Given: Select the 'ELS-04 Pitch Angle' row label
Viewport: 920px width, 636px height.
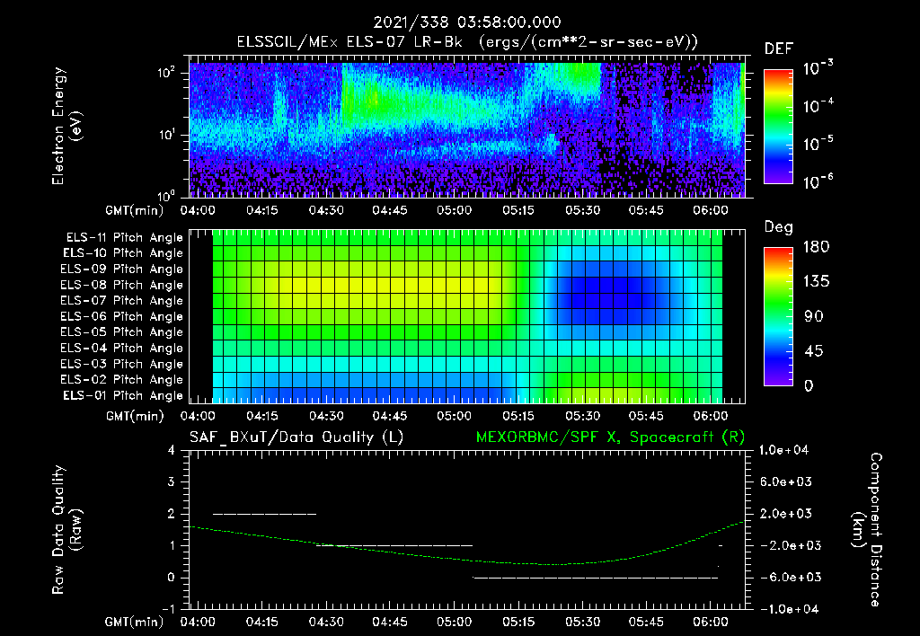Looking at the screenshot, I should (122, 348).
